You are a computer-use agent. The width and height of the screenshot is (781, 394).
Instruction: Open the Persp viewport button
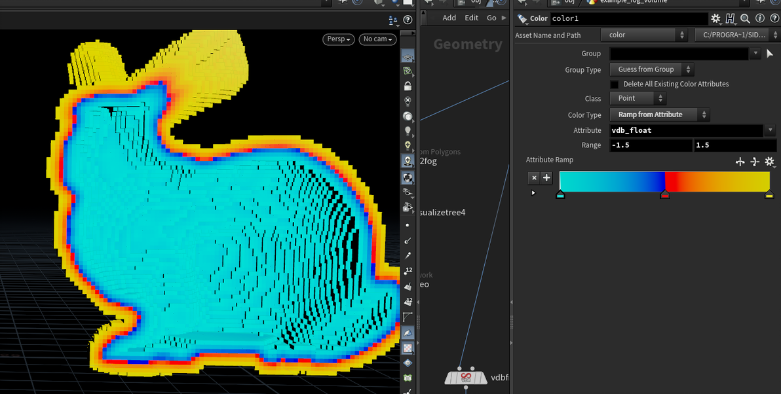[x=339, y=39]
